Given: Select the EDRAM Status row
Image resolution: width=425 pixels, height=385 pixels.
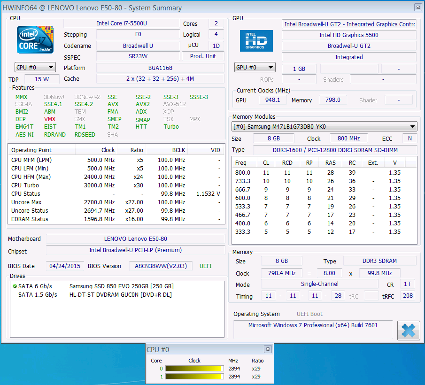Looking at the screenshot, I should [x=116, y=219].
